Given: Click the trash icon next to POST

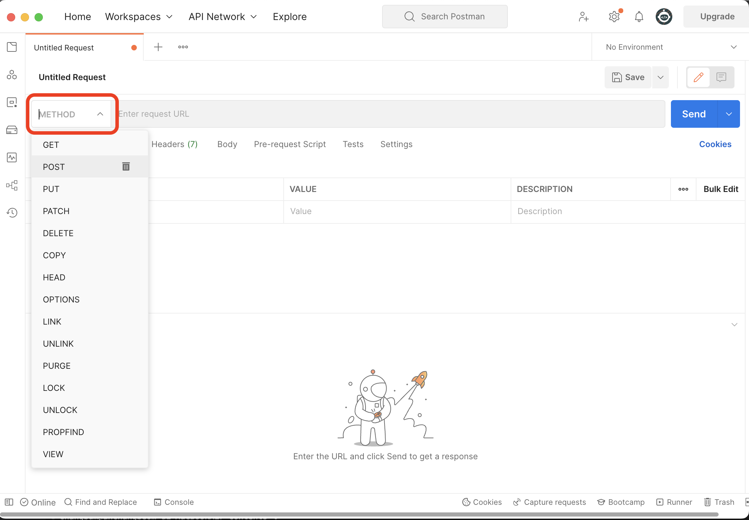Looking at the screenshot, I should click(126, 167).
